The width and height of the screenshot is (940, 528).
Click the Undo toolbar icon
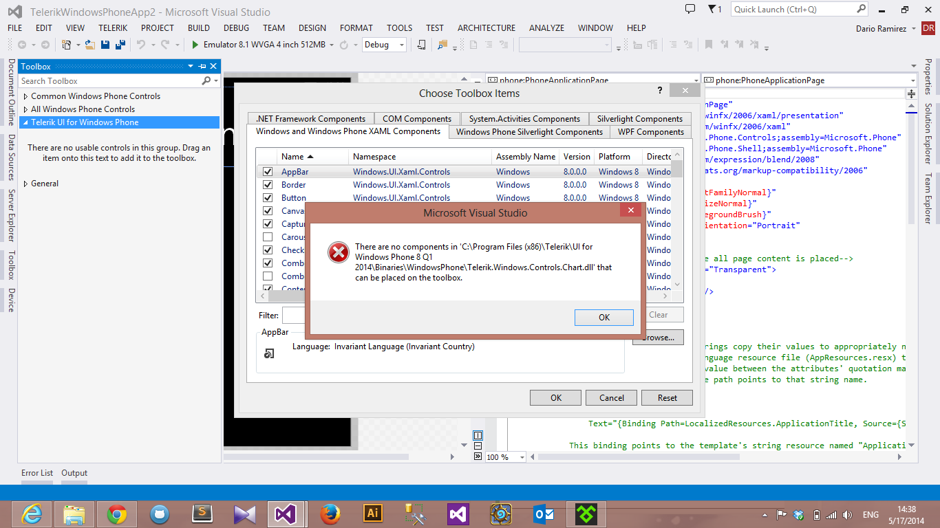[x=141, y=45]
